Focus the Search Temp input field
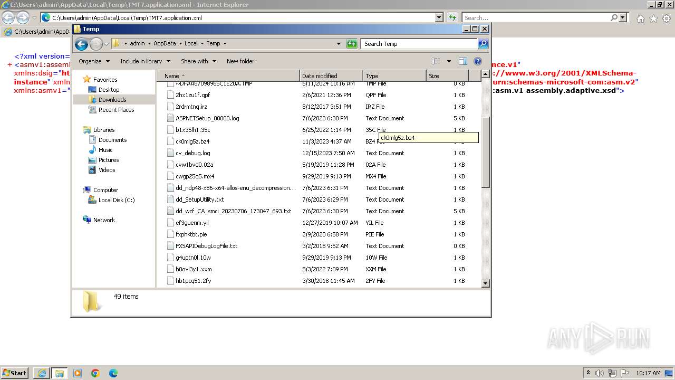The image size is (675, 380). [x=419, y=44]
